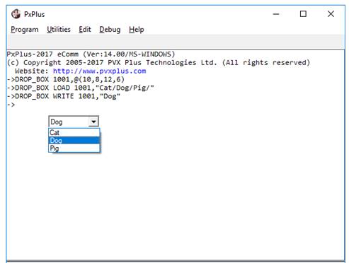Maximize the PxPlus window

(x=303, y=14)
